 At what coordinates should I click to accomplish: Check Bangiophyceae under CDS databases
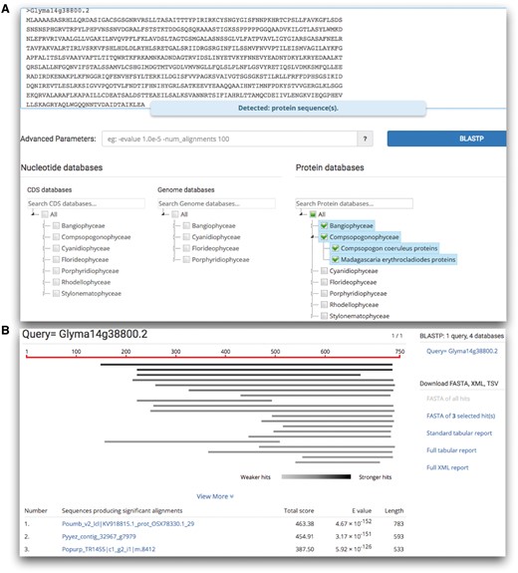coord(56,226)
